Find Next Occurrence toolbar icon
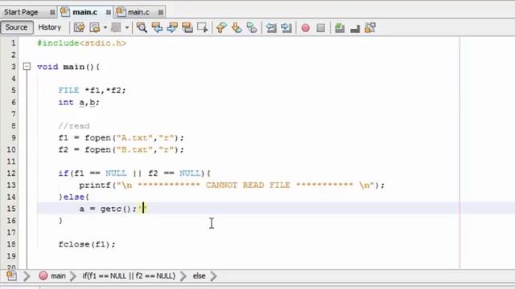 (x=172, y=27)
